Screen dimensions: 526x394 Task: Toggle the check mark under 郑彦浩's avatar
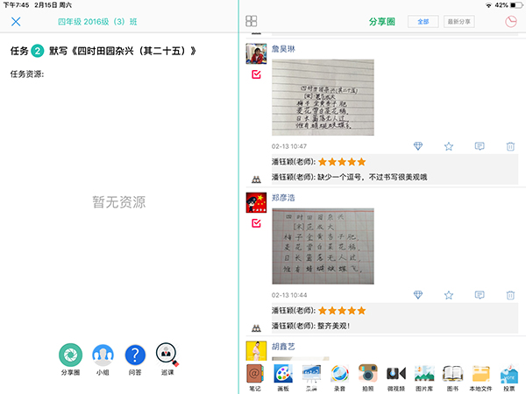click(256, 222)
